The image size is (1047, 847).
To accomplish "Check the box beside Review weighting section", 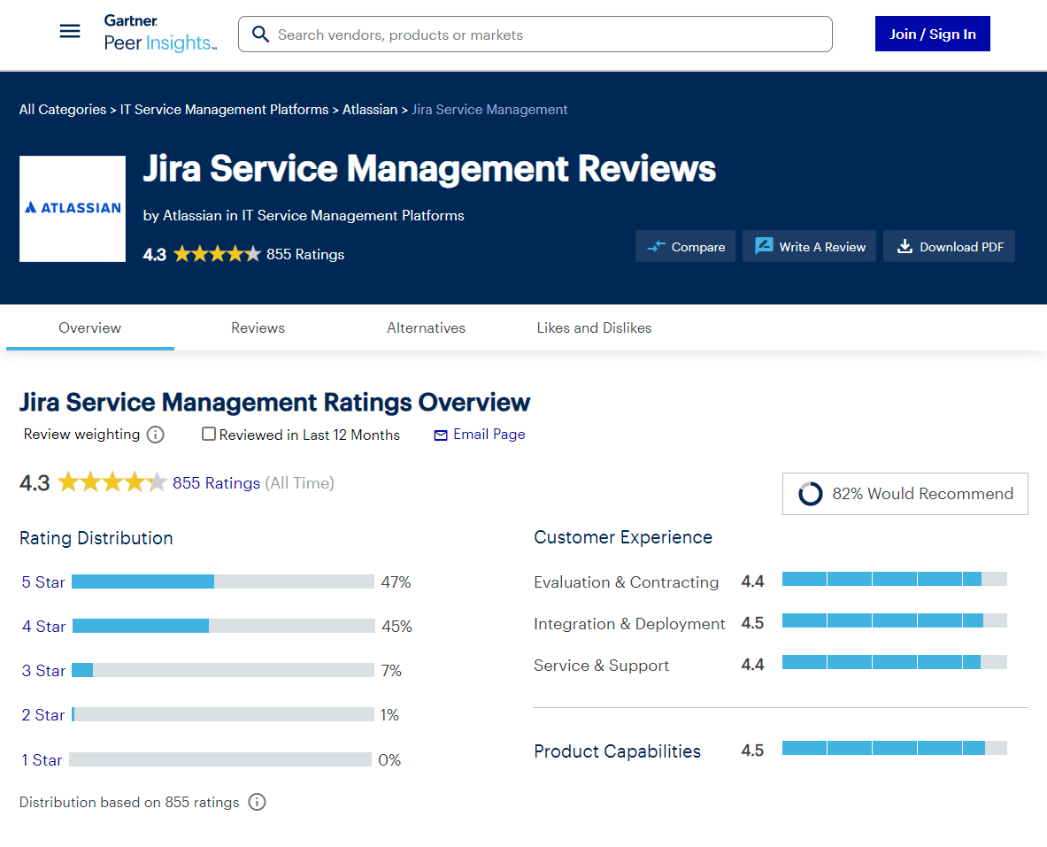I will click(x=208, y=434).
